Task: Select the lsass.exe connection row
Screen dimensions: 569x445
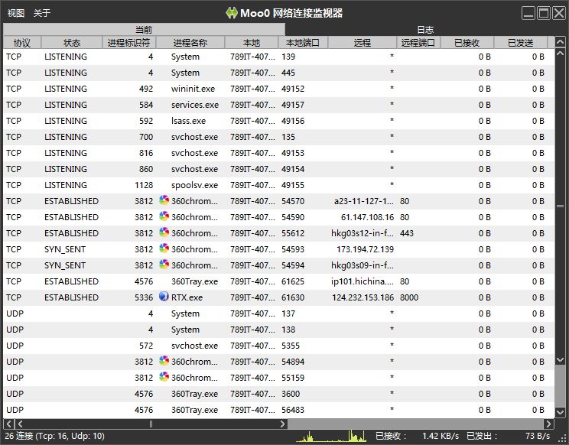Action: 278,121
